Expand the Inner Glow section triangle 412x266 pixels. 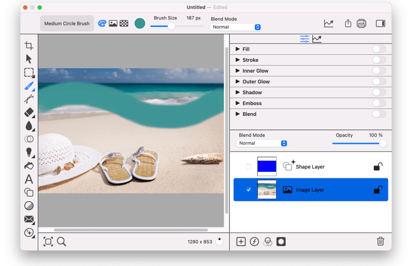(238, 70)
